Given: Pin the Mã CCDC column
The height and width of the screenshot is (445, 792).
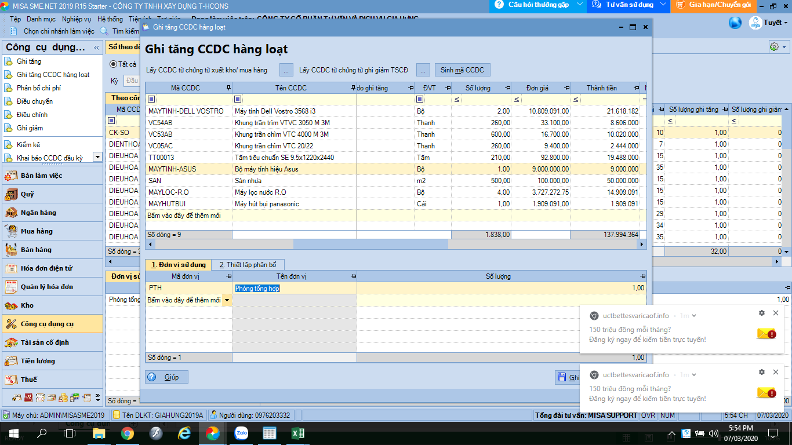Looking at the screenshot, I should tap(228, 88).
